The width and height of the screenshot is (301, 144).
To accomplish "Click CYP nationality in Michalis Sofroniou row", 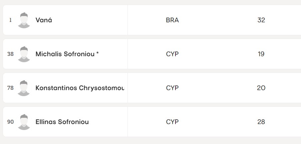I will click(172, 54).
